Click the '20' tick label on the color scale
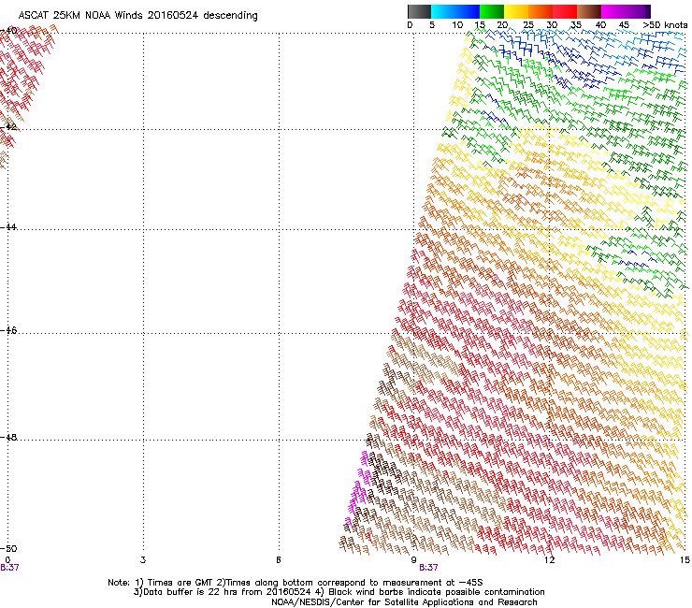The height and width of the screenshot is (608, 692). pyautogui.click(x=502, y=25)
